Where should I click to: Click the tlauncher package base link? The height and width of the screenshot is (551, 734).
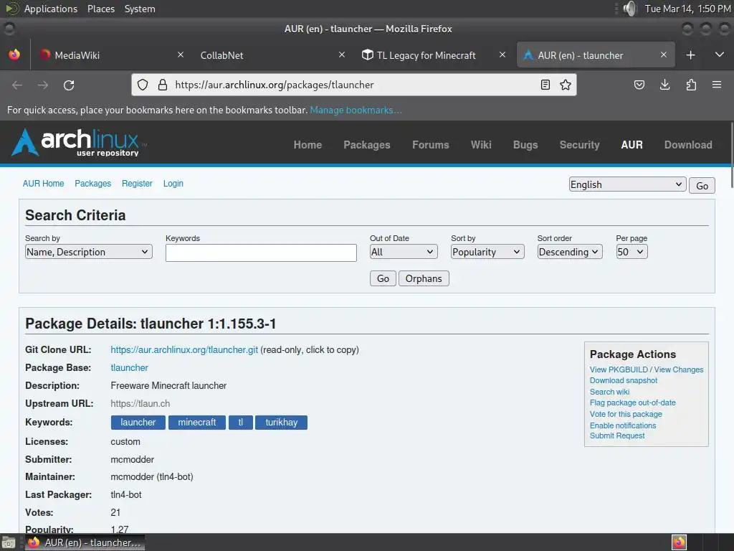(129, 368)
